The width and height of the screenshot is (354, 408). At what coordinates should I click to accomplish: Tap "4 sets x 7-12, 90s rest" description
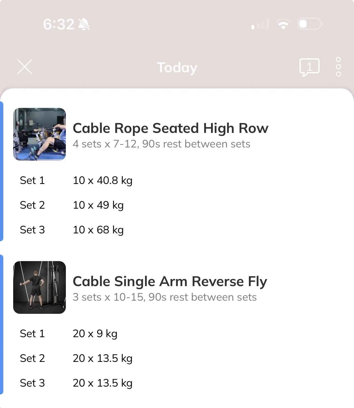coord(161,144)
